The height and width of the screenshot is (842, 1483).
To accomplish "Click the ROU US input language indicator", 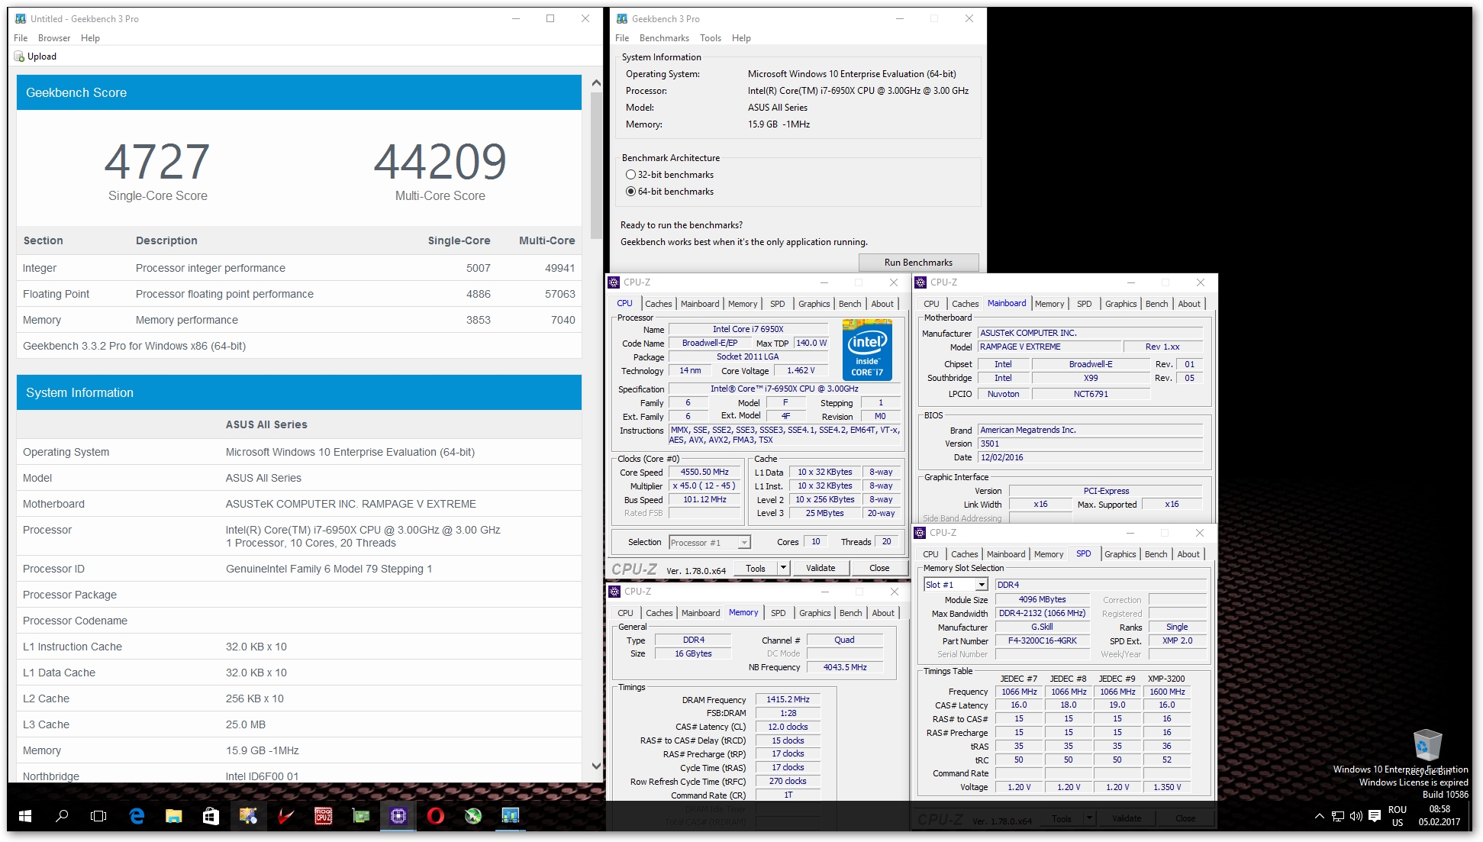I will pyautogui.click(x=1398, y=816).
